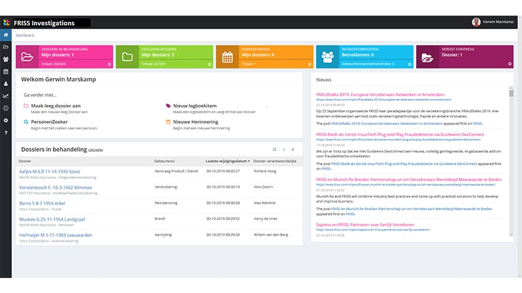
Task: Click Richard Hoog cell
Action: point(265,171)
